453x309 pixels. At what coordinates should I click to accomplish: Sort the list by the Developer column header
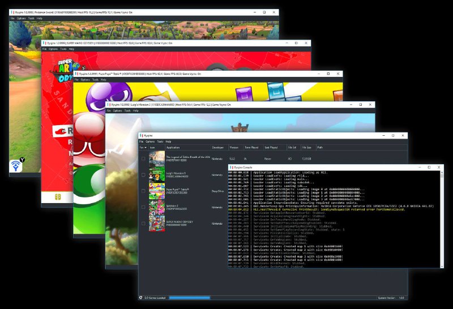[218, 147]
